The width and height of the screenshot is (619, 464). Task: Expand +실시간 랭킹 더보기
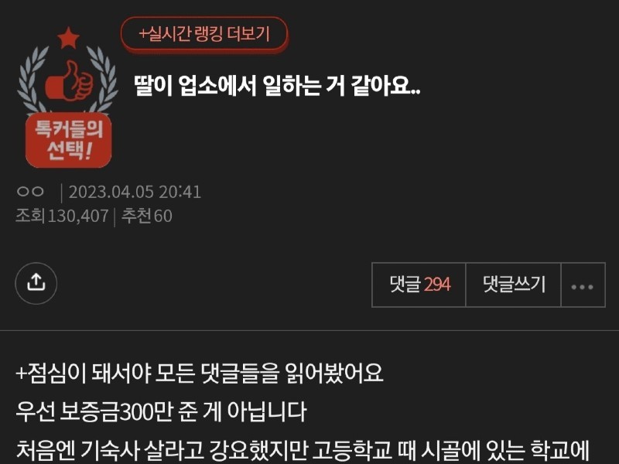tap(204, 33)
